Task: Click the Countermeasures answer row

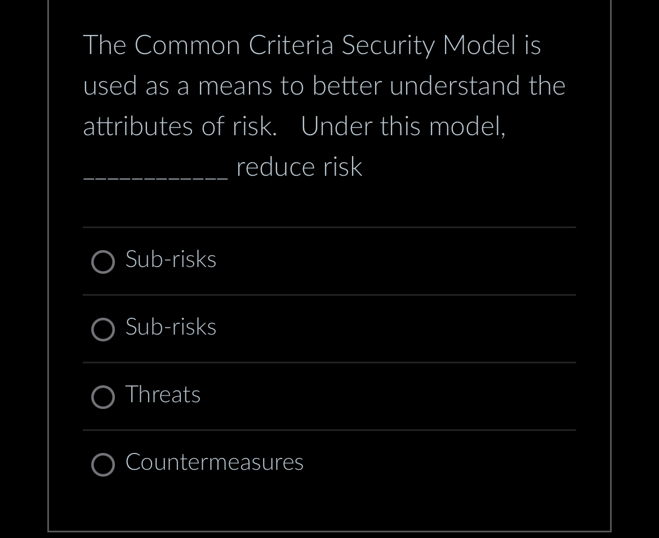Action: (x=329, y=464)
